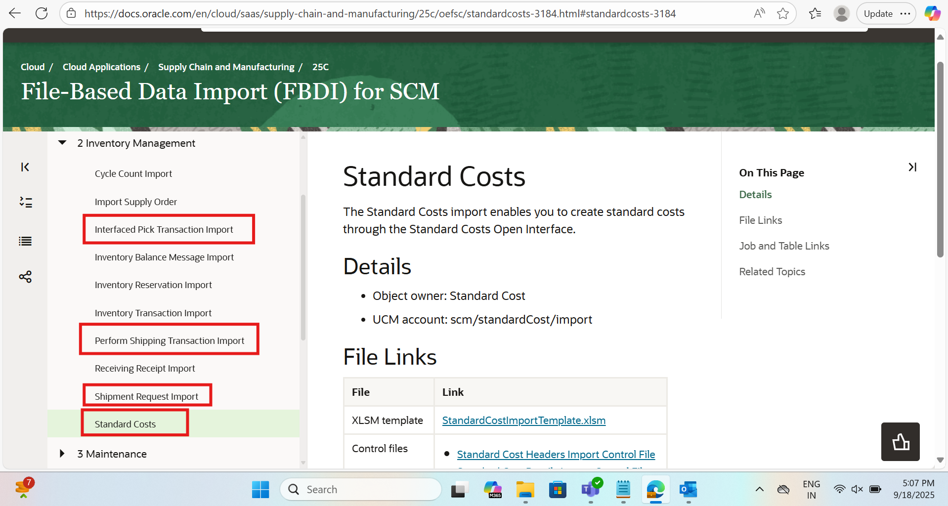Download the StandardCostImportTemplate.xlsm file
The height and width of the screenshot is (506, 948).
point(523,420)
